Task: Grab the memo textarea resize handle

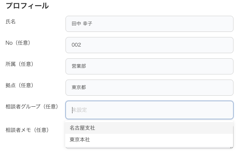Action: coord(232,148)
